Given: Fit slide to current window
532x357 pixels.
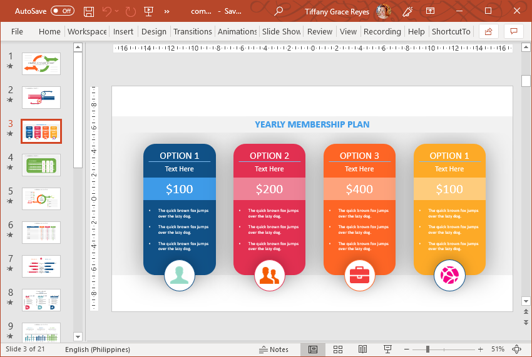Looking at the screenshot, I should point(517,349).
